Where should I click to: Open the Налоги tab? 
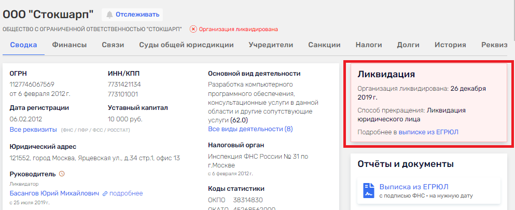pos(369,45)
